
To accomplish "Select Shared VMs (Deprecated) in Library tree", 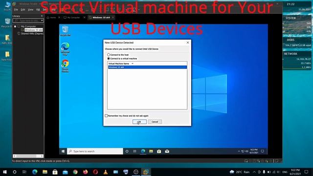I will pyautogui.click(x=32, y=34).
